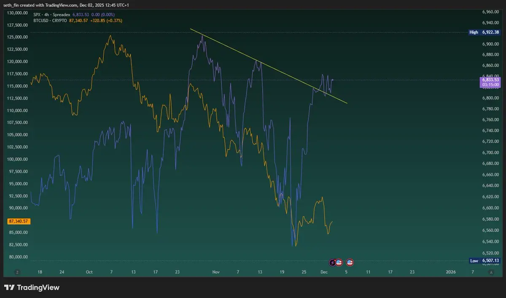
Task: Click the rightmost US flag economic event icon
Action: (x=350, y=262)
